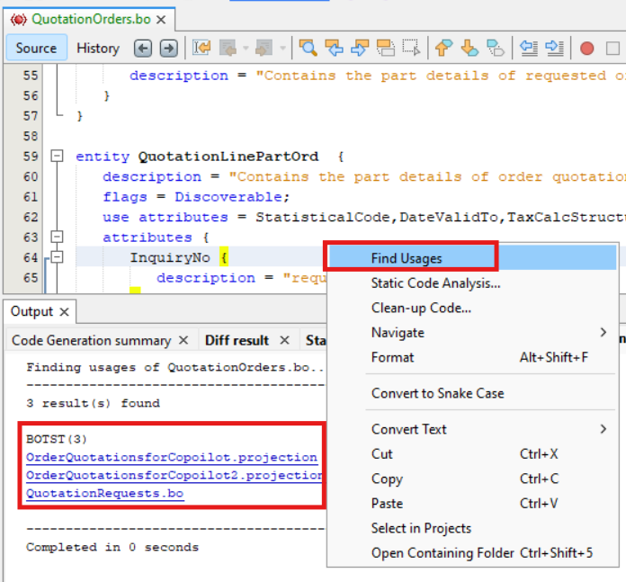The image size is (626, 582).
Task: Select the QuotationOrders.bo editor tab
Action: [x=91, y=19]
